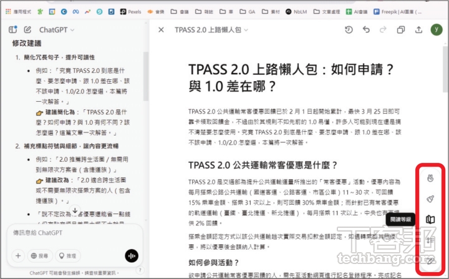The width and height of the screenshot is (449, 279).
Task: Open the ChatGPT model selector dropdown
Action: tap(57, 30)
